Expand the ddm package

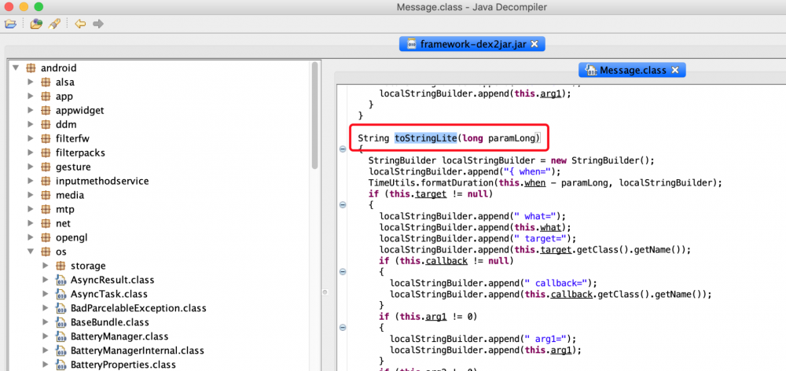tap(31, 124)
